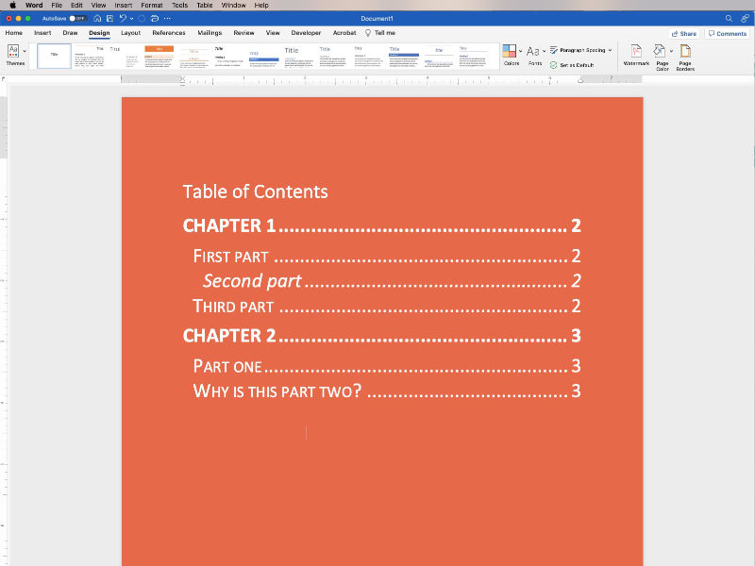
Task: Open the Comments panel
Action: pos(727,33)
